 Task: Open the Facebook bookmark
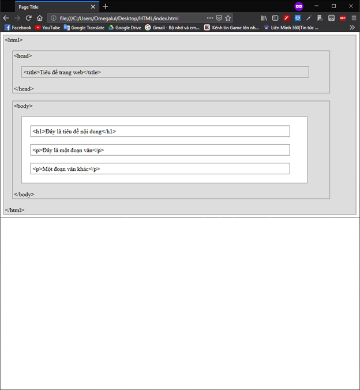click(x=18, y=27)
